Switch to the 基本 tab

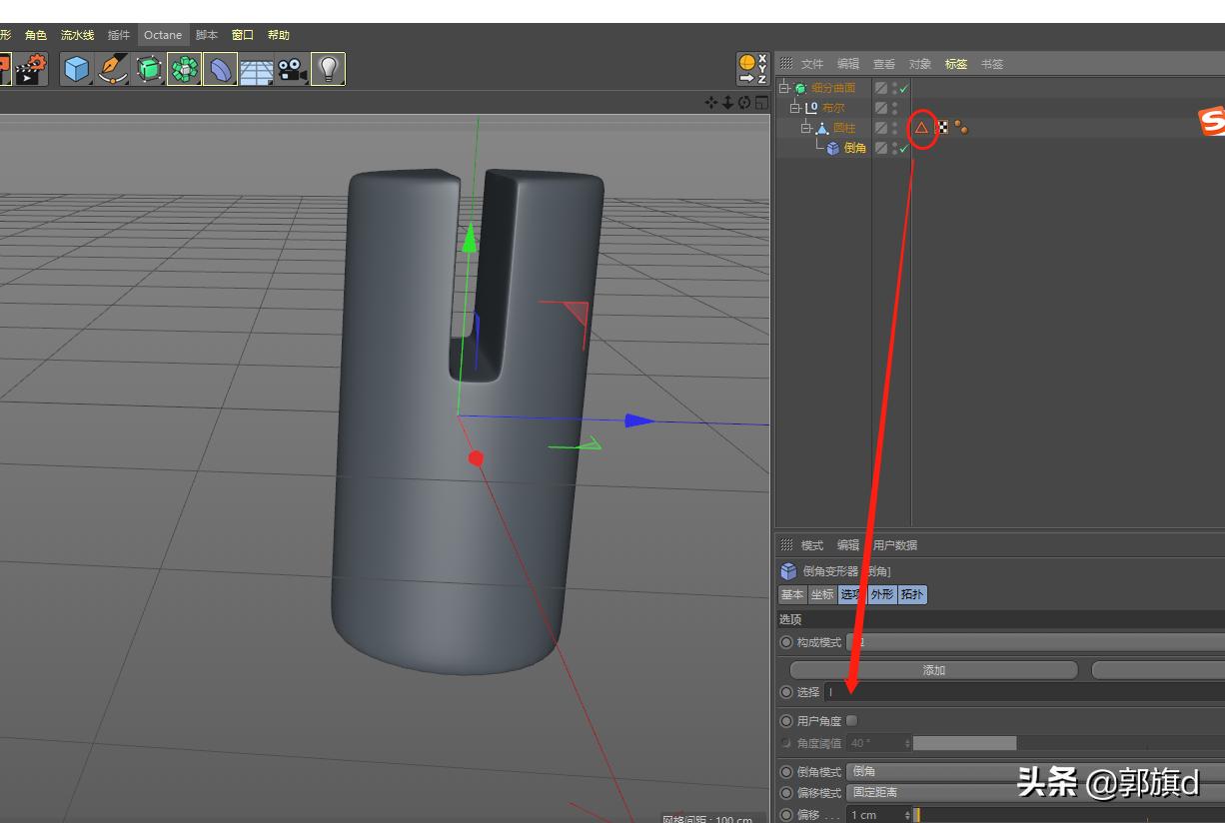792,594
